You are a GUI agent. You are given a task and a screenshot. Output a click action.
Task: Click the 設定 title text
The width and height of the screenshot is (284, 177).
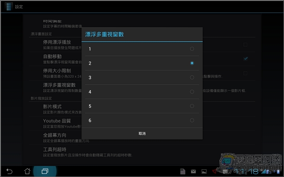pos(19,7)
